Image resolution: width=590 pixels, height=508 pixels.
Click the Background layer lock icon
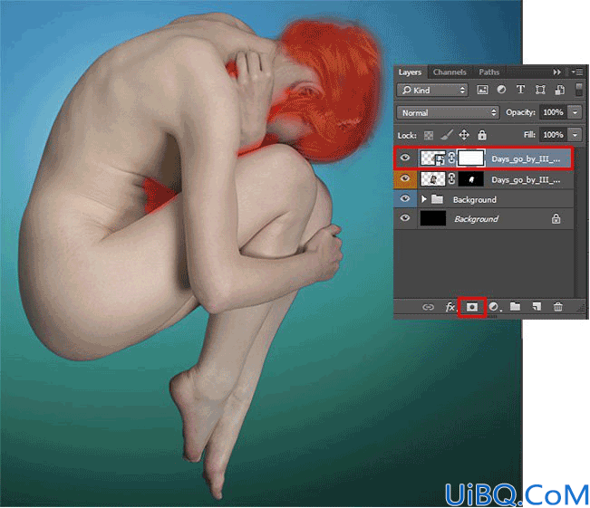coord(556,218)
